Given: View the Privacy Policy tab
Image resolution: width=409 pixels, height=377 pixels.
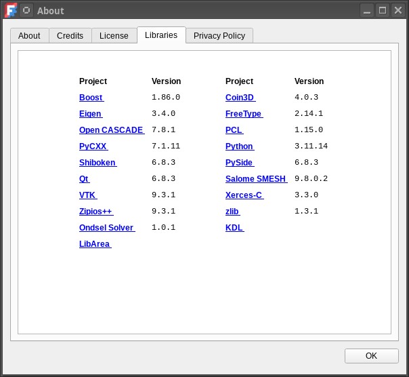Looking at the screenshot, I should [x=219, y=36].
